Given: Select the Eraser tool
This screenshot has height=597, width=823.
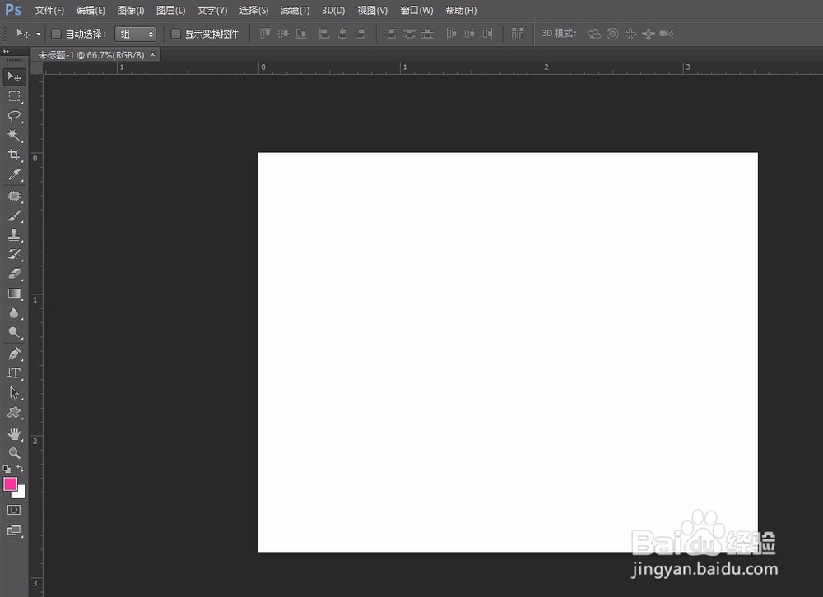Looking at the screenshot, I should click(14, 274).
